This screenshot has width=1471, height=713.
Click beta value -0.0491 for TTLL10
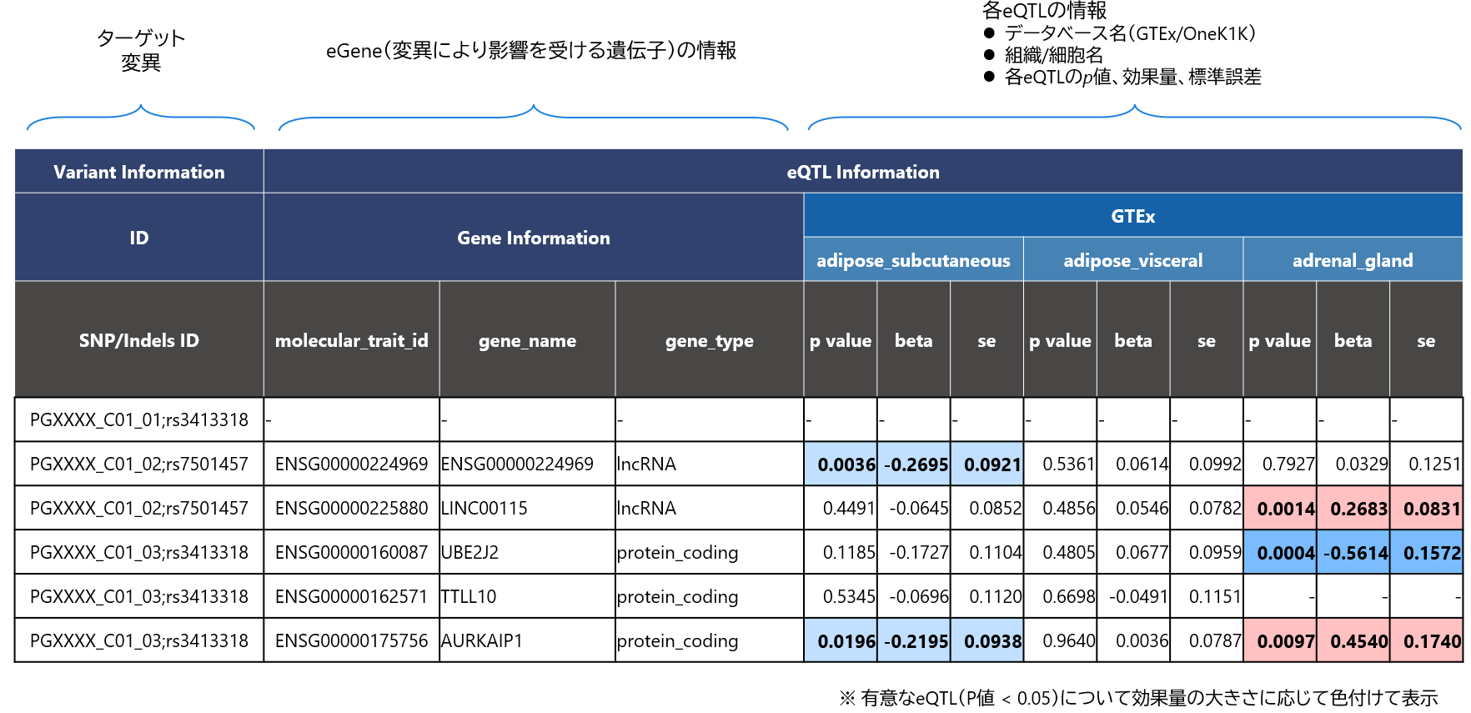click(1134, 596)
